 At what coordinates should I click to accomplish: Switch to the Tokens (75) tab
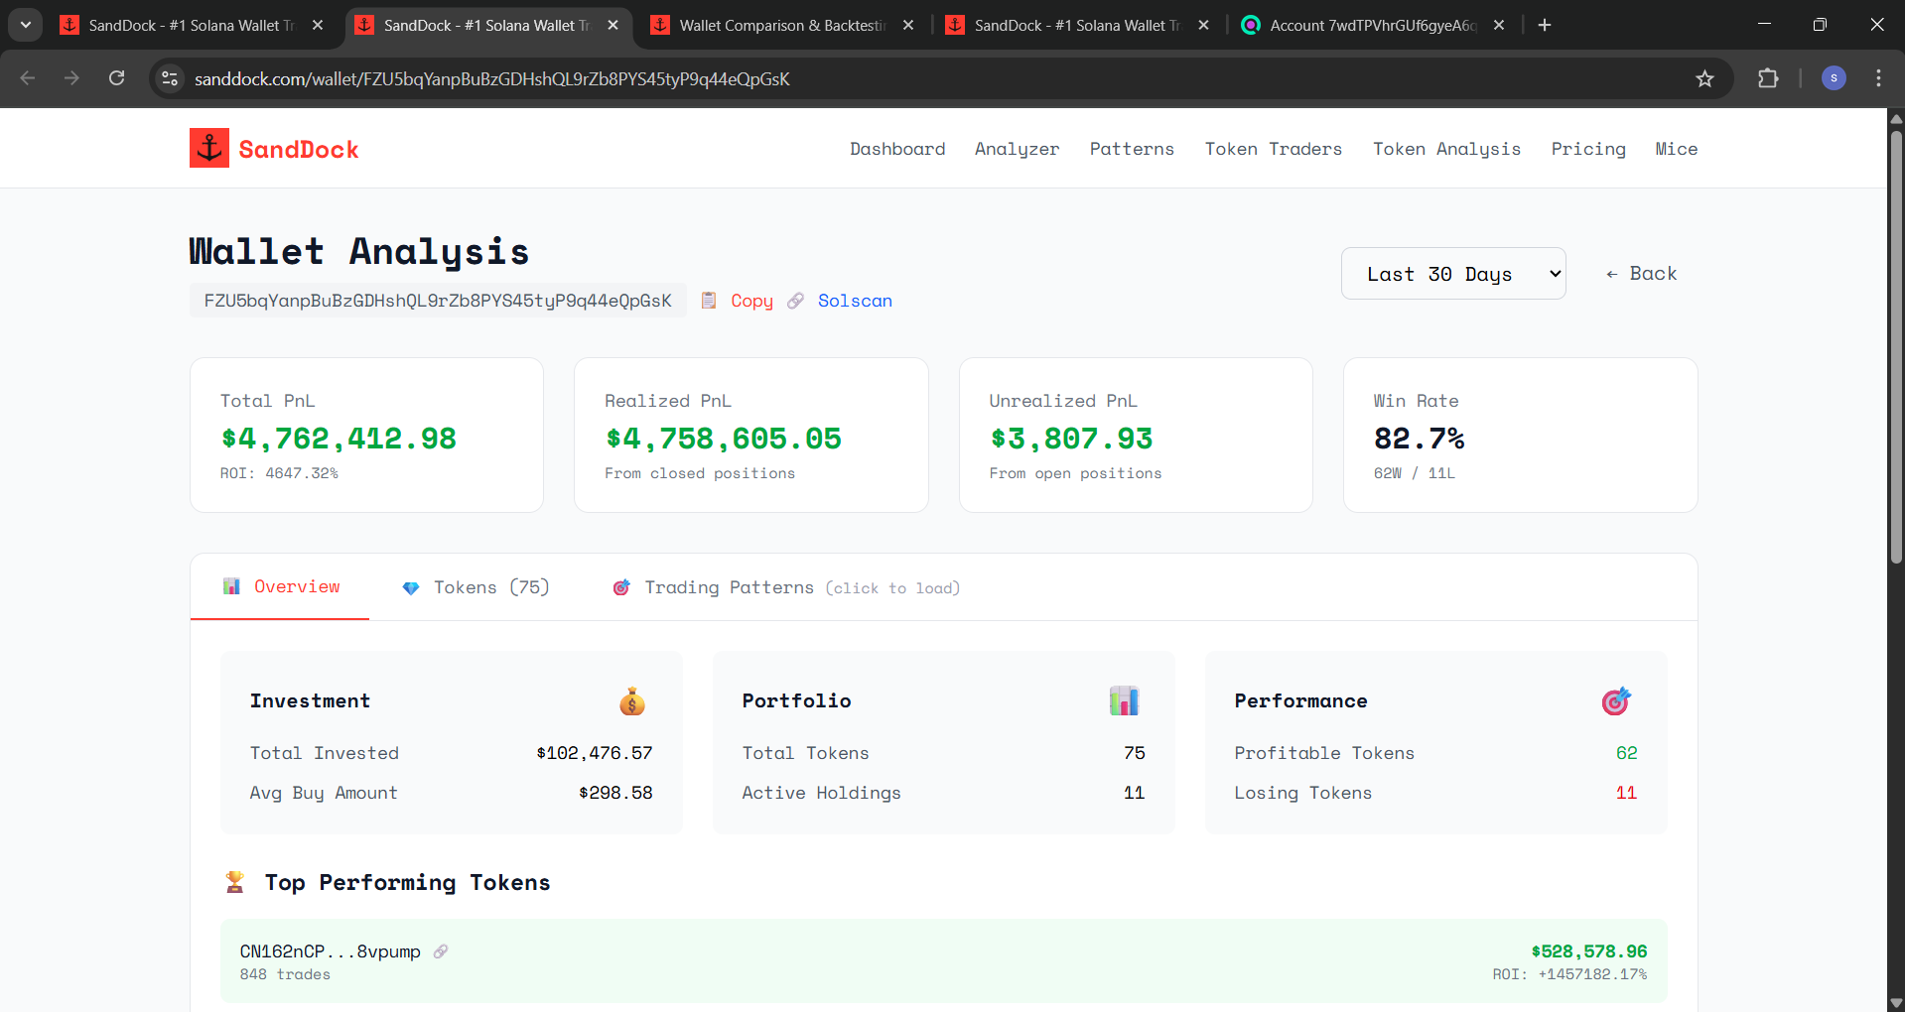point(476,587)
